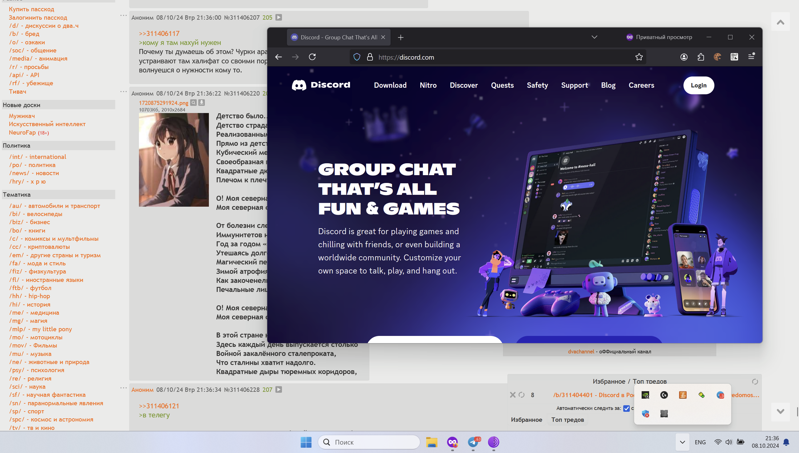Image resolution: width=799 pixels, height=453 pixels.
Task: Switch to the Топ тредов tab
Action: pos(567,420)
